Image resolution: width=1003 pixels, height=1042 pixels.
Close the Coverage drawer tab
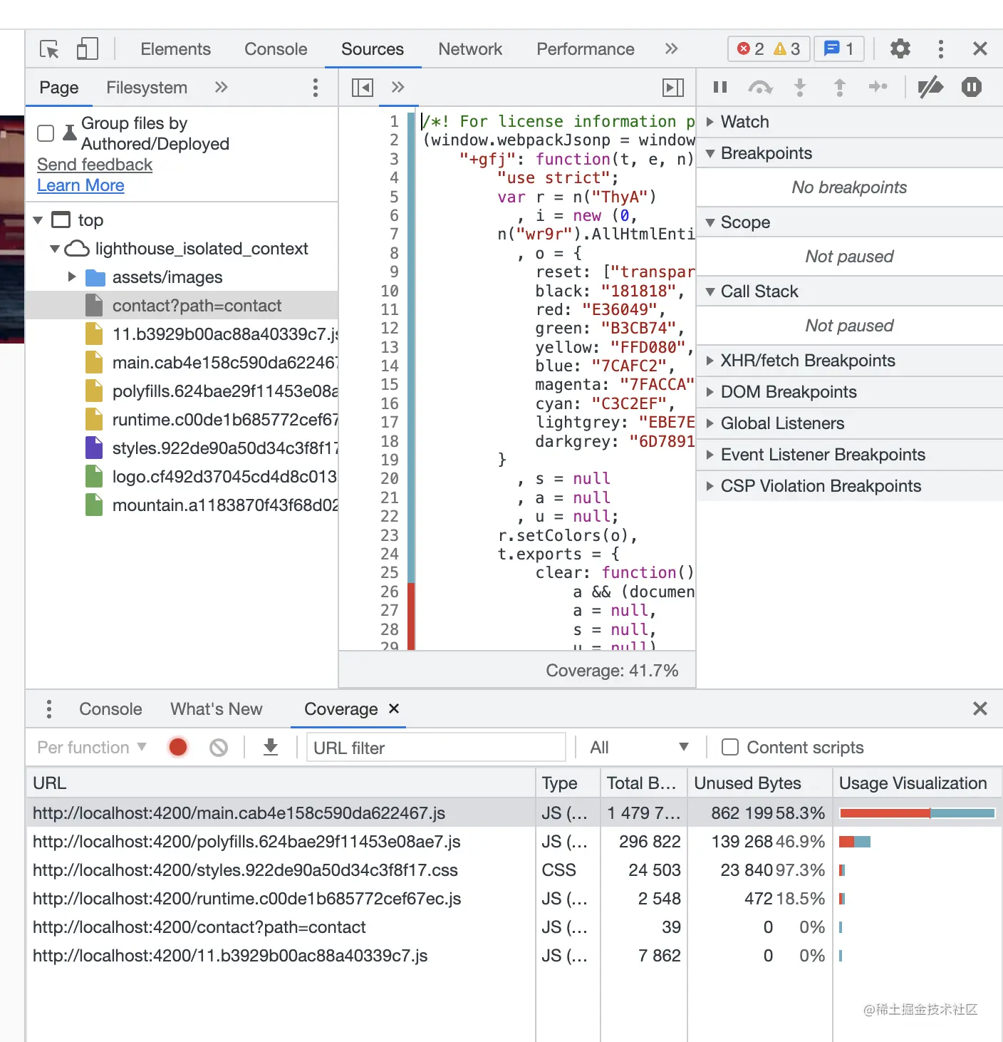394,708
